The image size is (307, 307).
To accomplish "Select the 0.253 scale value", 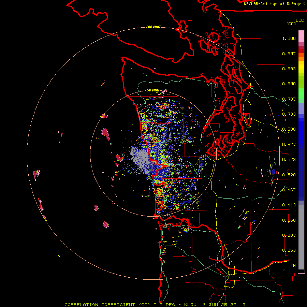I will click(x=289, y=250).
